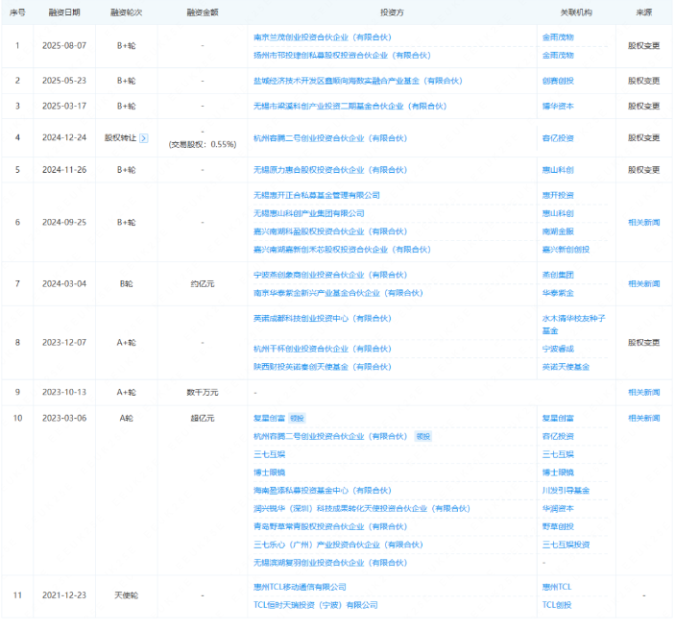Open related institution 川发引导基金

tap(566, 491)
